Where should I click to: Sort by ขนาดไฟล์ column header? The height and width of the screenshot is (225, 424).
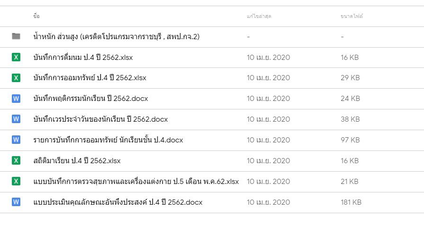point(352,17)
